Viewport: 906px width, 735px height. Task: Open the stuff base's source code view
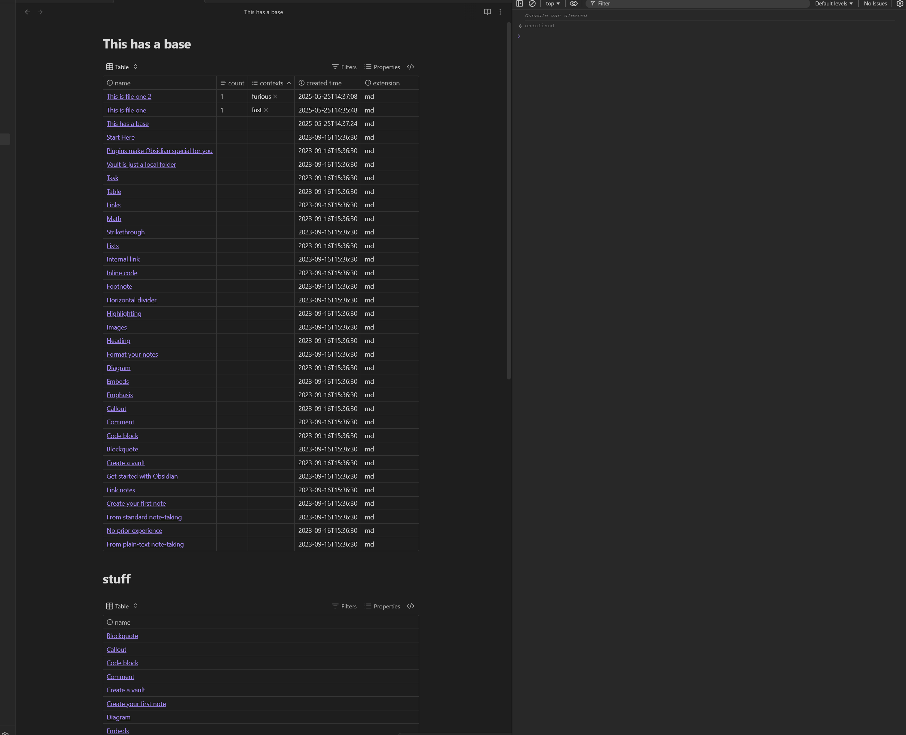coord(411,606)
